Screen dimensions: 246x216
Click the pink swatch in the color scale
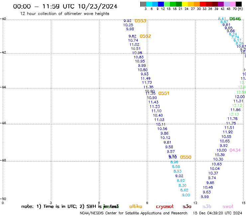[232, 4]
